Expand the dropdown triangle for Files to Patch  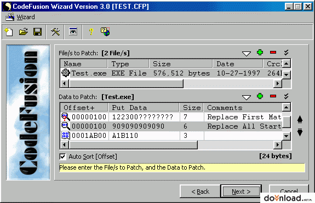(247, 54)
